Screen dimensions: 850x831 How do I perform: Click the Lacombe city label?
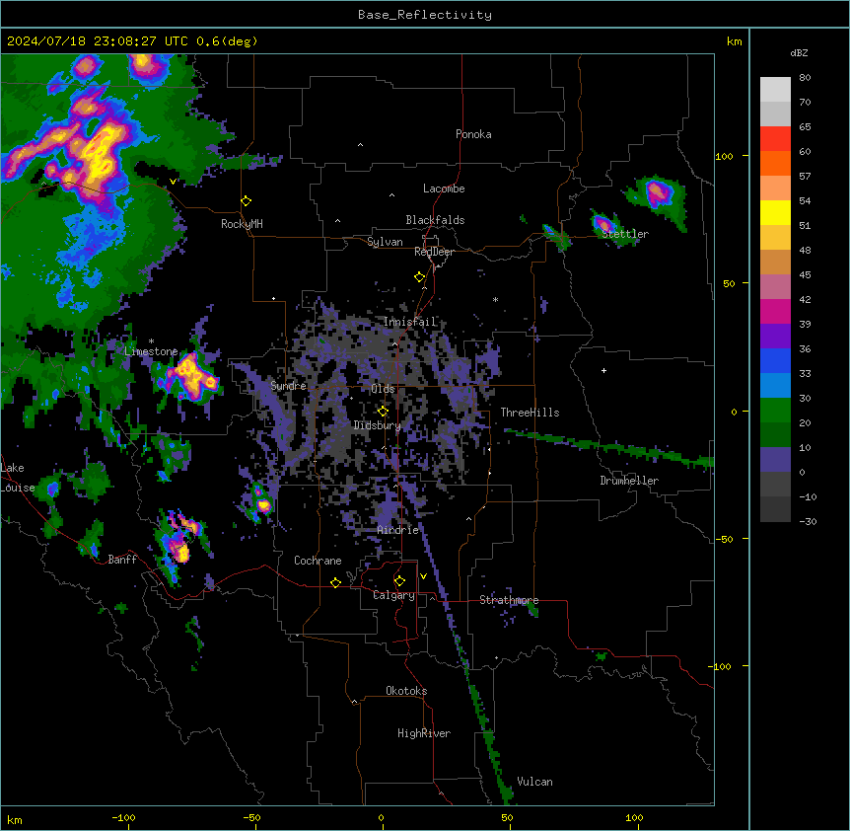click(444, 189)
